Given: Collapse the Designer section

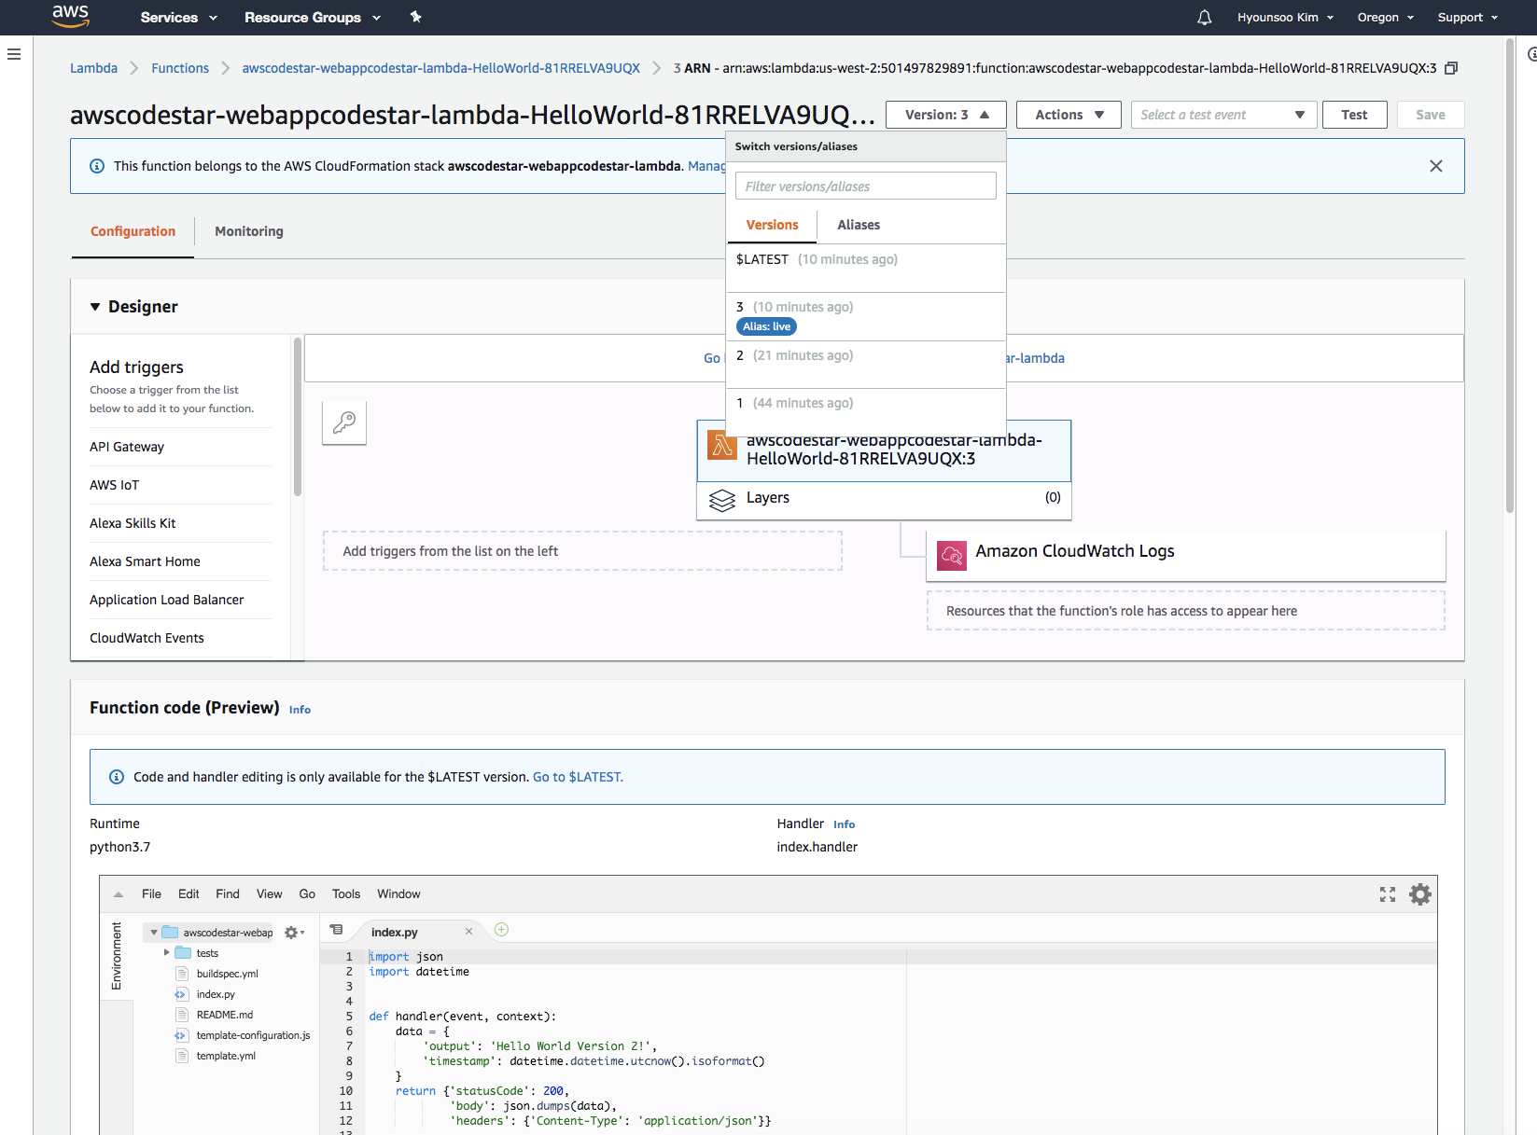Looking at the screenshot, I should click(x=95, y=307).
